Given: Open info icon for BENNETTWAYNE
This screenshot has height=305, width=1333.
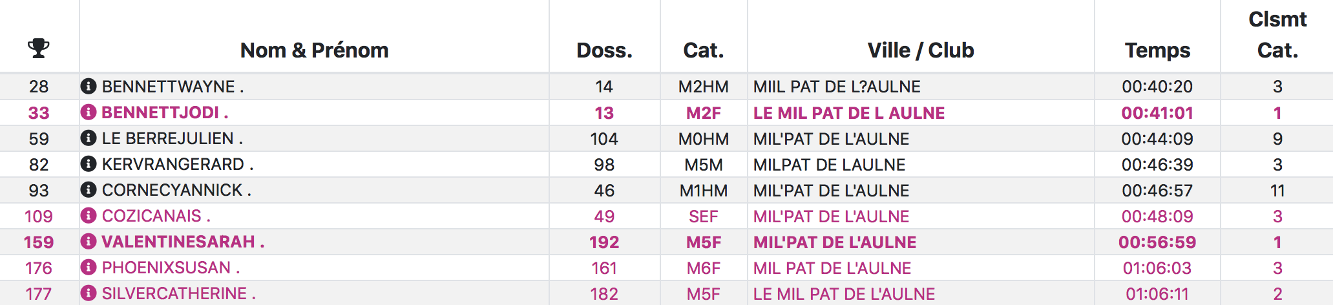Looking at the screenshot, I should click(89, 86).
